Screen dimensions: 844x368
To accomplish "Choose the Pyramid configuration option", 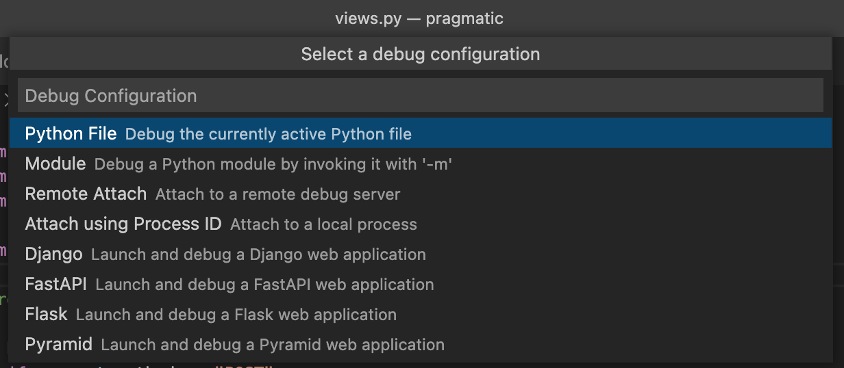I will (x=58, y=345).
